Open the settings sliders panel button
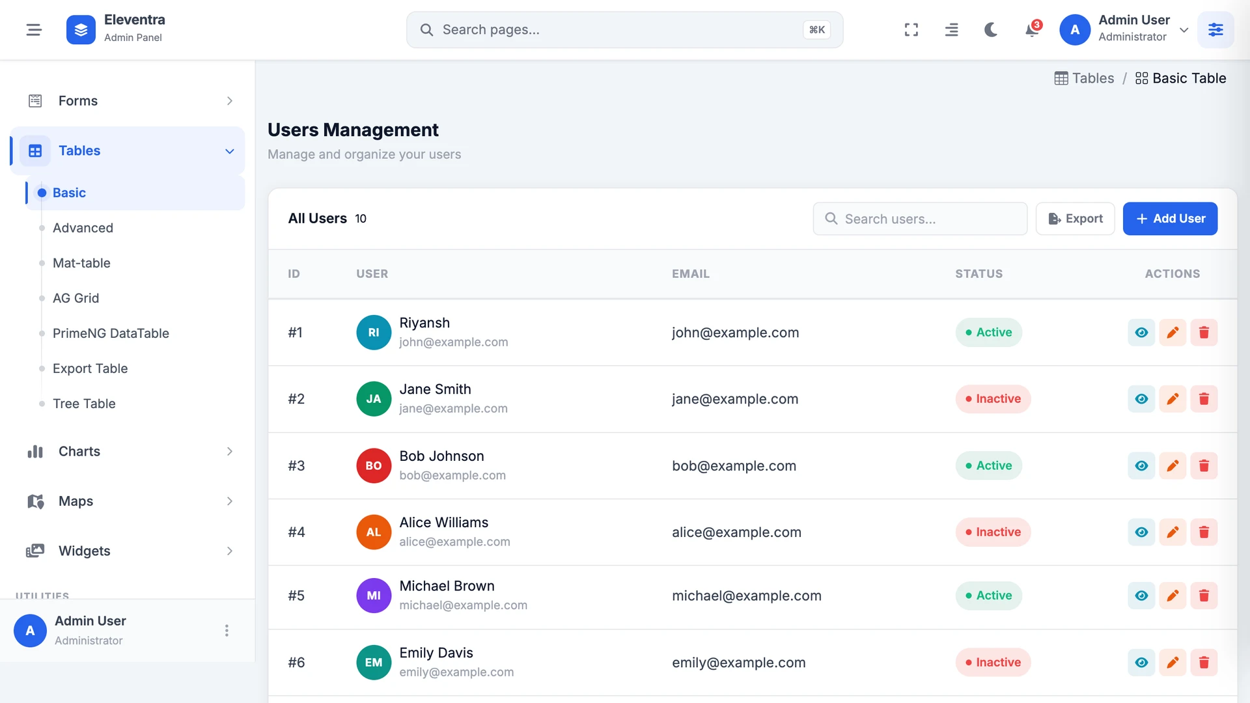 click(x=1215, y=30)
